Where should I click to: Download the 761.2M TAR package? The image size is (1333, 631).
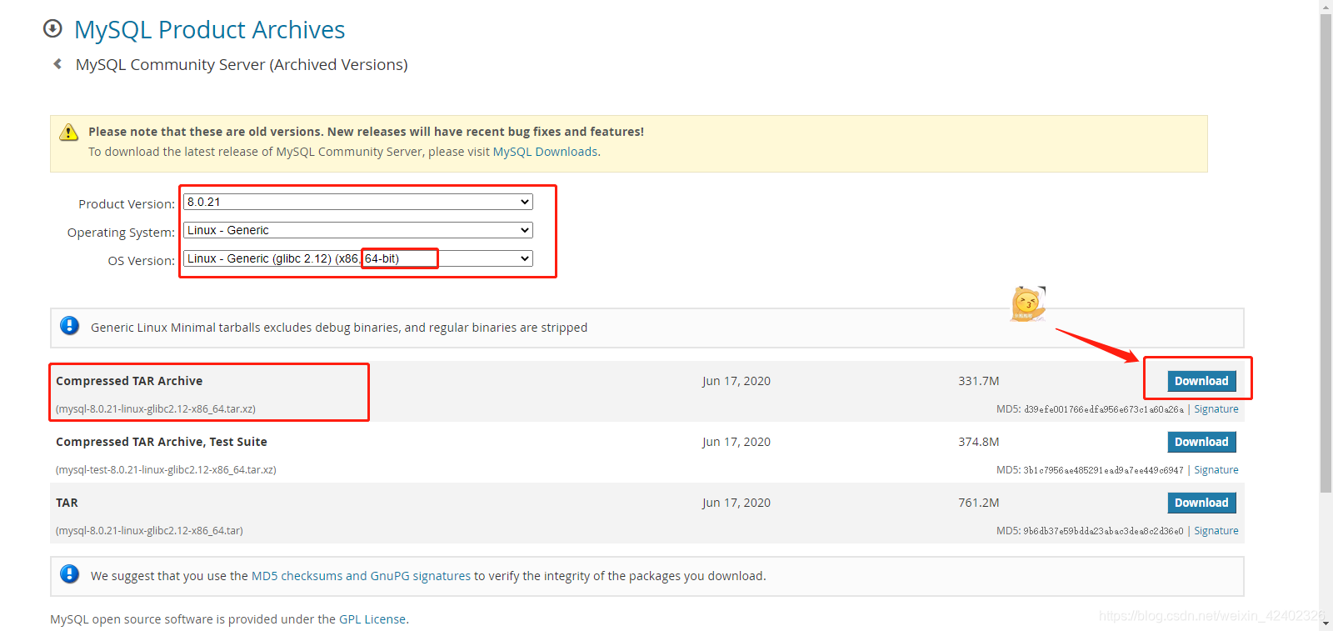1201,503
